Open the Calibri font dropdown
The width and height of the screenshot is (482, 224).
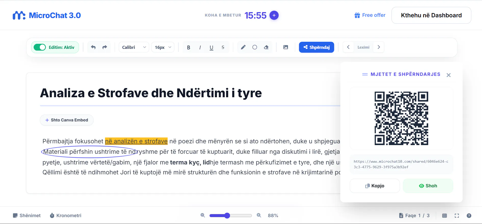pyautogui.click(x=134, y=47)
